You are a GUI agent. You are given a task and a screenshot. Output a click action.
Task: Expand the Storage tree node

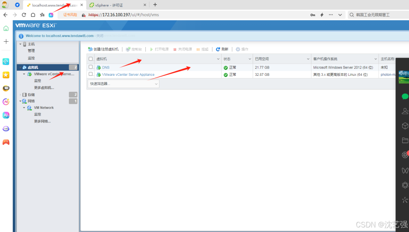click(x=20, y=95)
